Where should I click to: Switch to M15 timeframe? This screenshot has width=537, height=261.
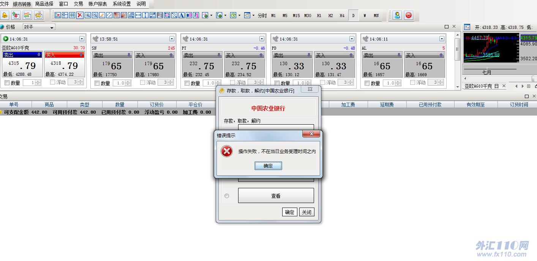tap(296, 16)
